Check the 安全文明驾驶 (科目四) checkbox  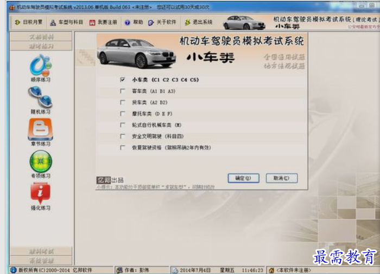click(123, 136)
